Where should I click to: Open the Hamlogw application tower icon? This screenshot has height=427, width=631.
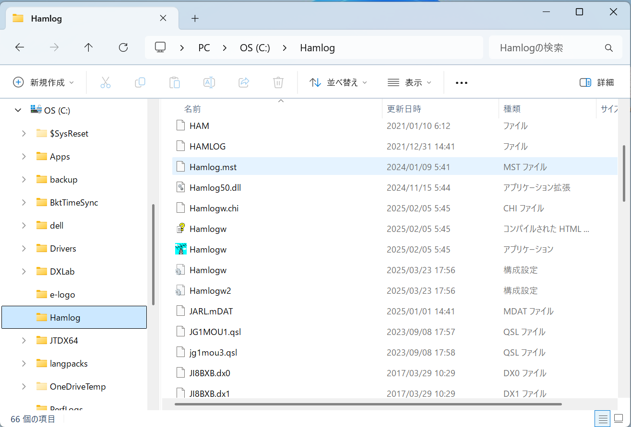coord(181,249)
